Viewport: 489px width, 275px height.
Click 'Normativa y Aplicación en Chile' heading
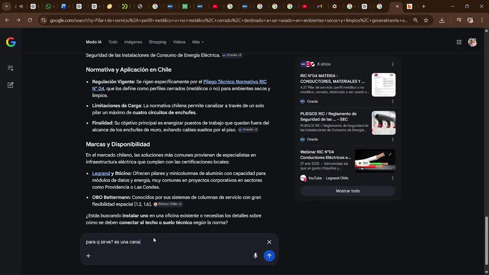pyautogui.click(x=129, y=70)
